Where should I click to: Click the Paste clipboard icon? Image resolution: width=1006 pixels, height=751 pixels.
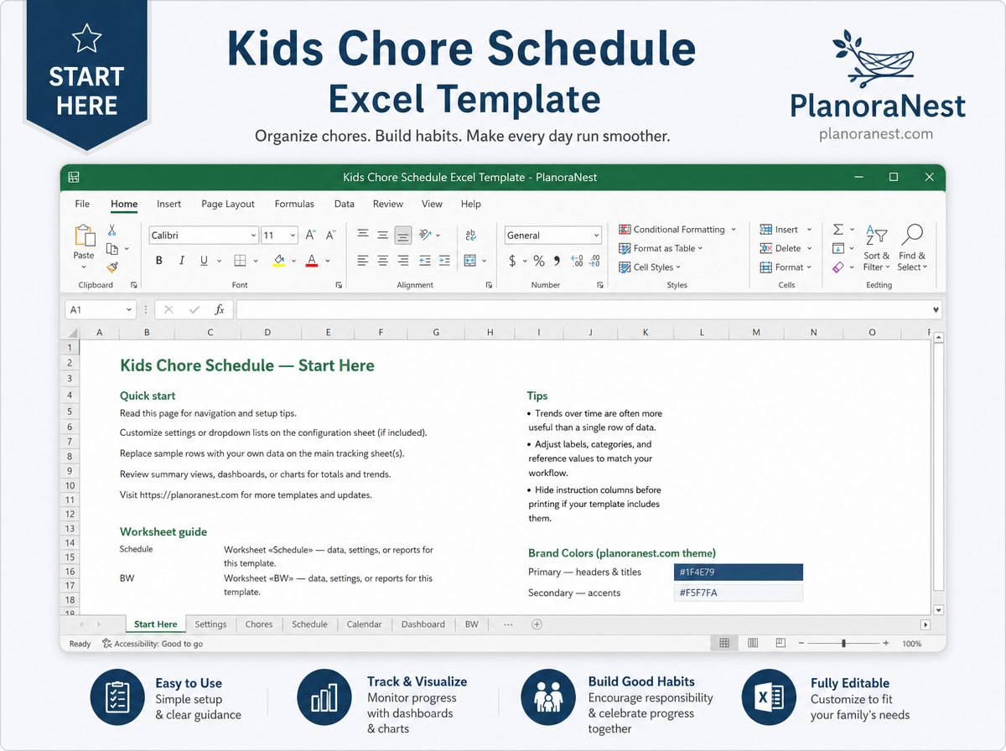coord(84,236)
